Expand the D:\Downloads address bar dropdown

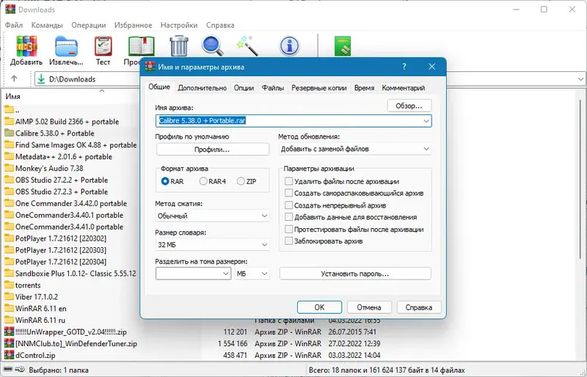pos(580,79)
